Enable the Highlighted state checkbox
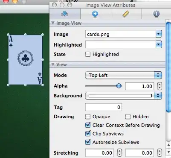This screenshot has height=158, width=171. (x=88, y=54)
